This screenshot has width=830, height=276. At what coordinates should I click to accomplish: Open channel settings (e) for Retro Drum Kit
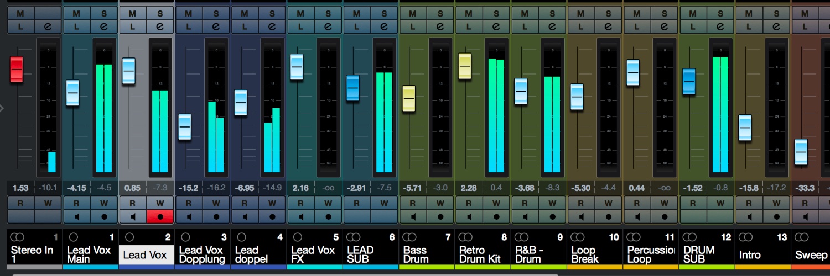click(496, 26)
